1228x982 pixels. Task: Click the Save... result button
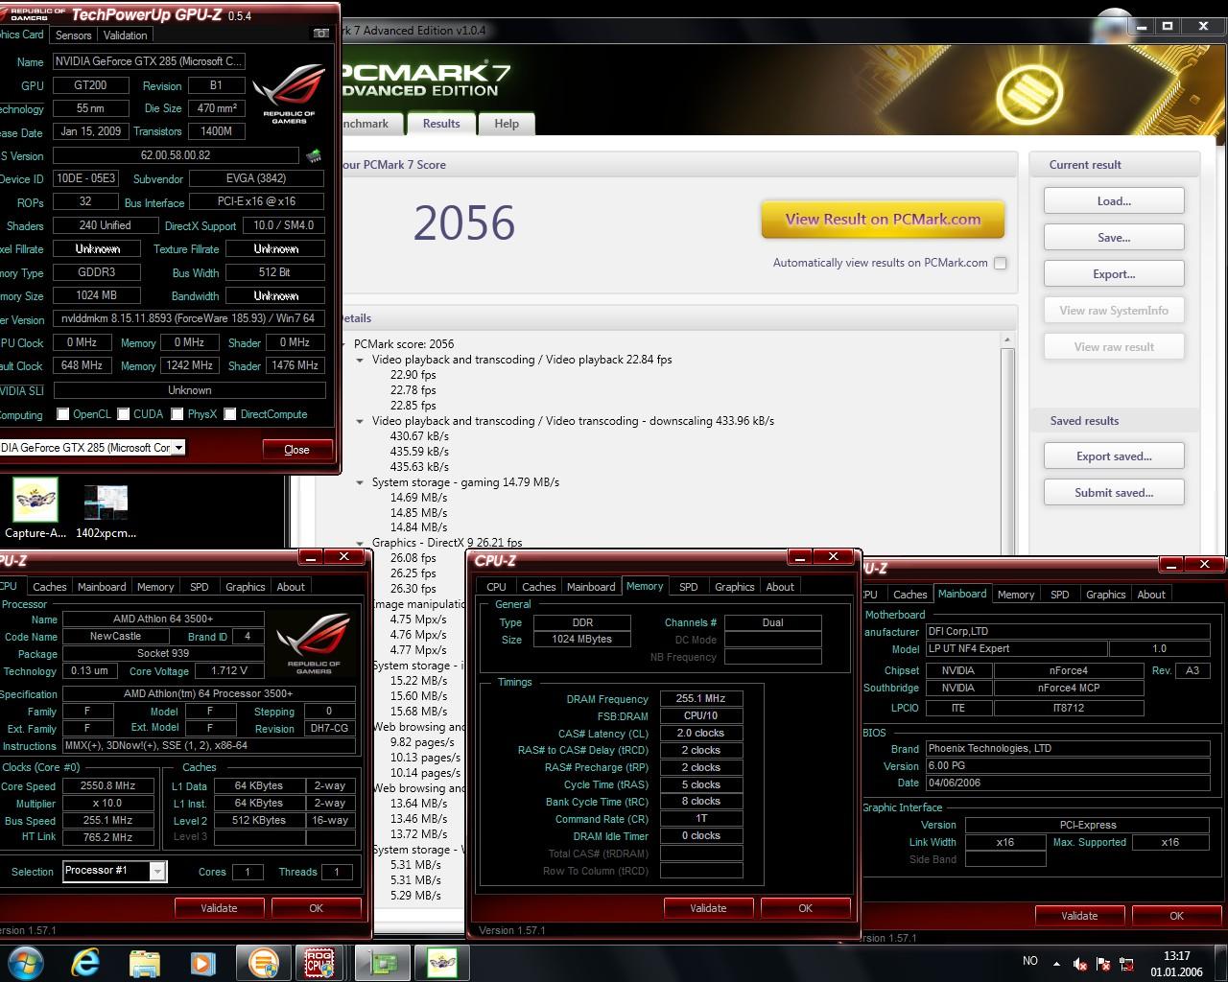pyautogui.click(x=1114, y=238)
